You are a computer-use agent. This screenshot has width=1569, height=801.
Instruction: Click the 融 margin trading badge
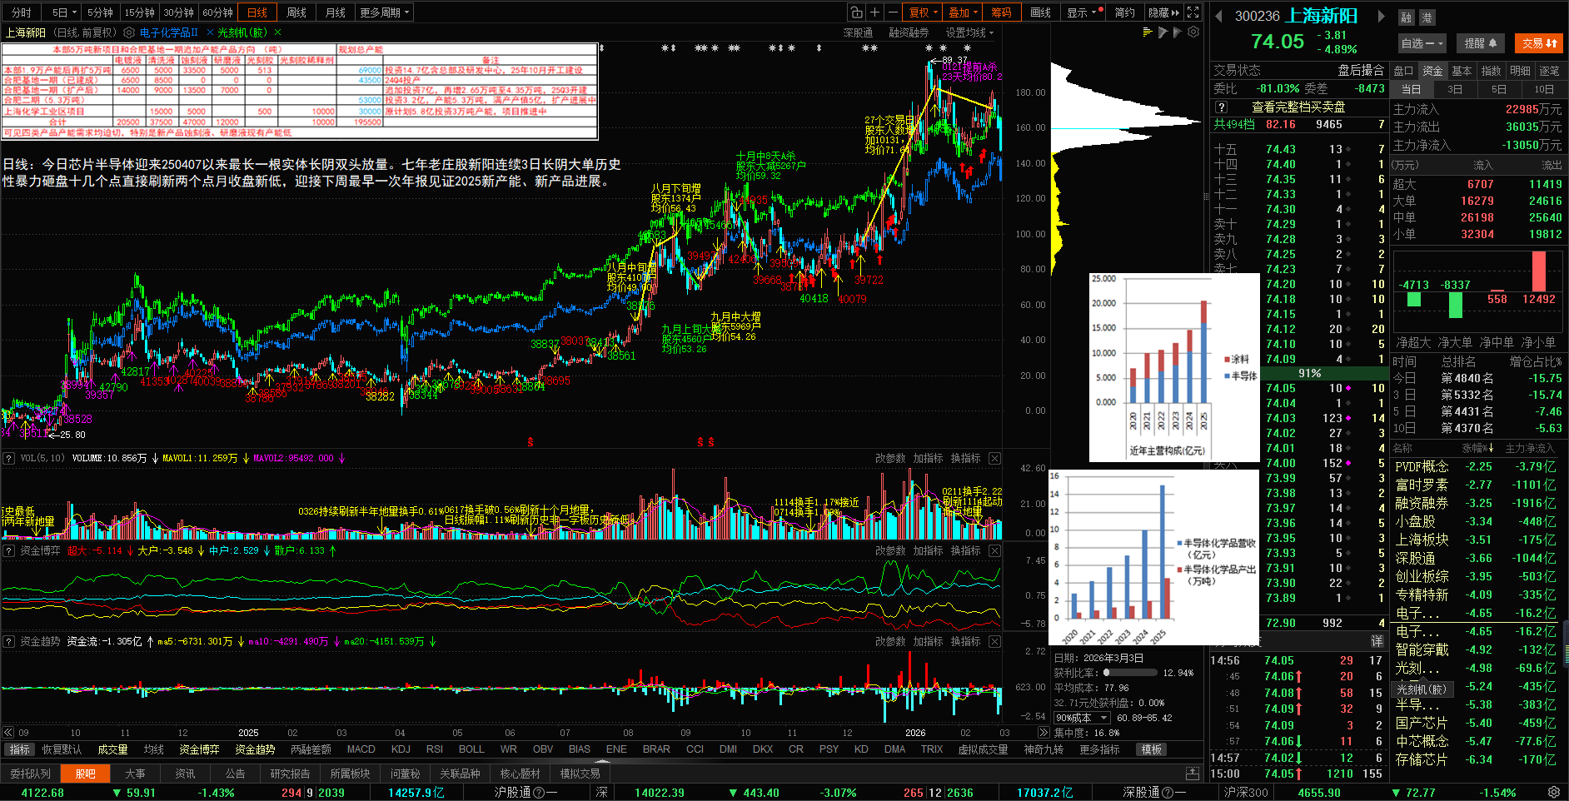tap(1406, 17)
